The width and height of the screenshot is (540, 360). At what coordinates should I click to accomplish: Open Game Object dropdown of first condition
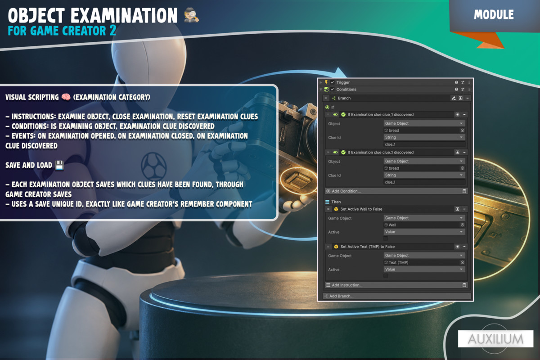tap(424, 123)
